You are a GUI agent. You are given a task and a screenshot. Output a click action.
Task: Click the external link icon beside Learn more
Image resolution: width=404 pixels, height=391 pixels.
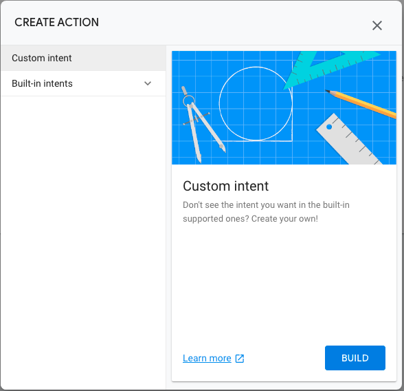[x=240, y=359]
